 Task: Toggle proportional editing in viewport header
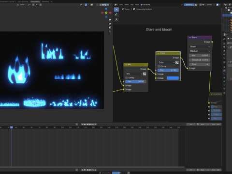(41, 5)
